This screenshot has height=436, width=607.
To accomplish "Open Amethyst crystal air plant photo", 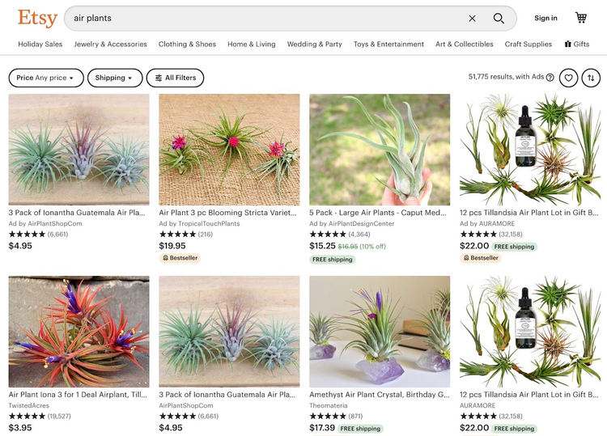I will click(380, 332).
